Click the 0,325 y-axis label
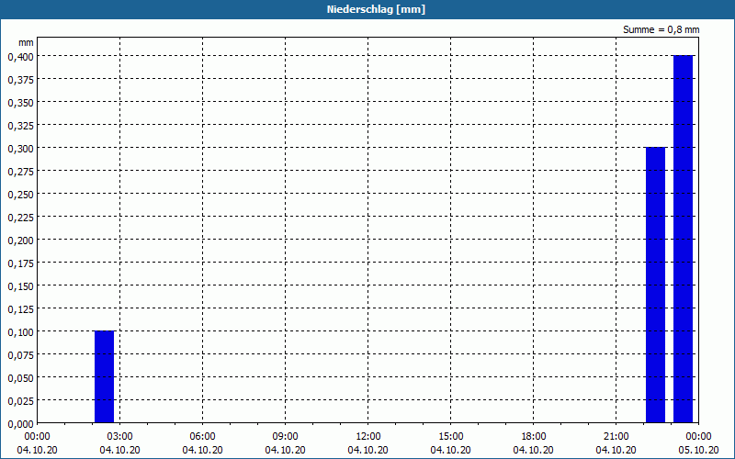The image size is (735, 459). point(20,126)
